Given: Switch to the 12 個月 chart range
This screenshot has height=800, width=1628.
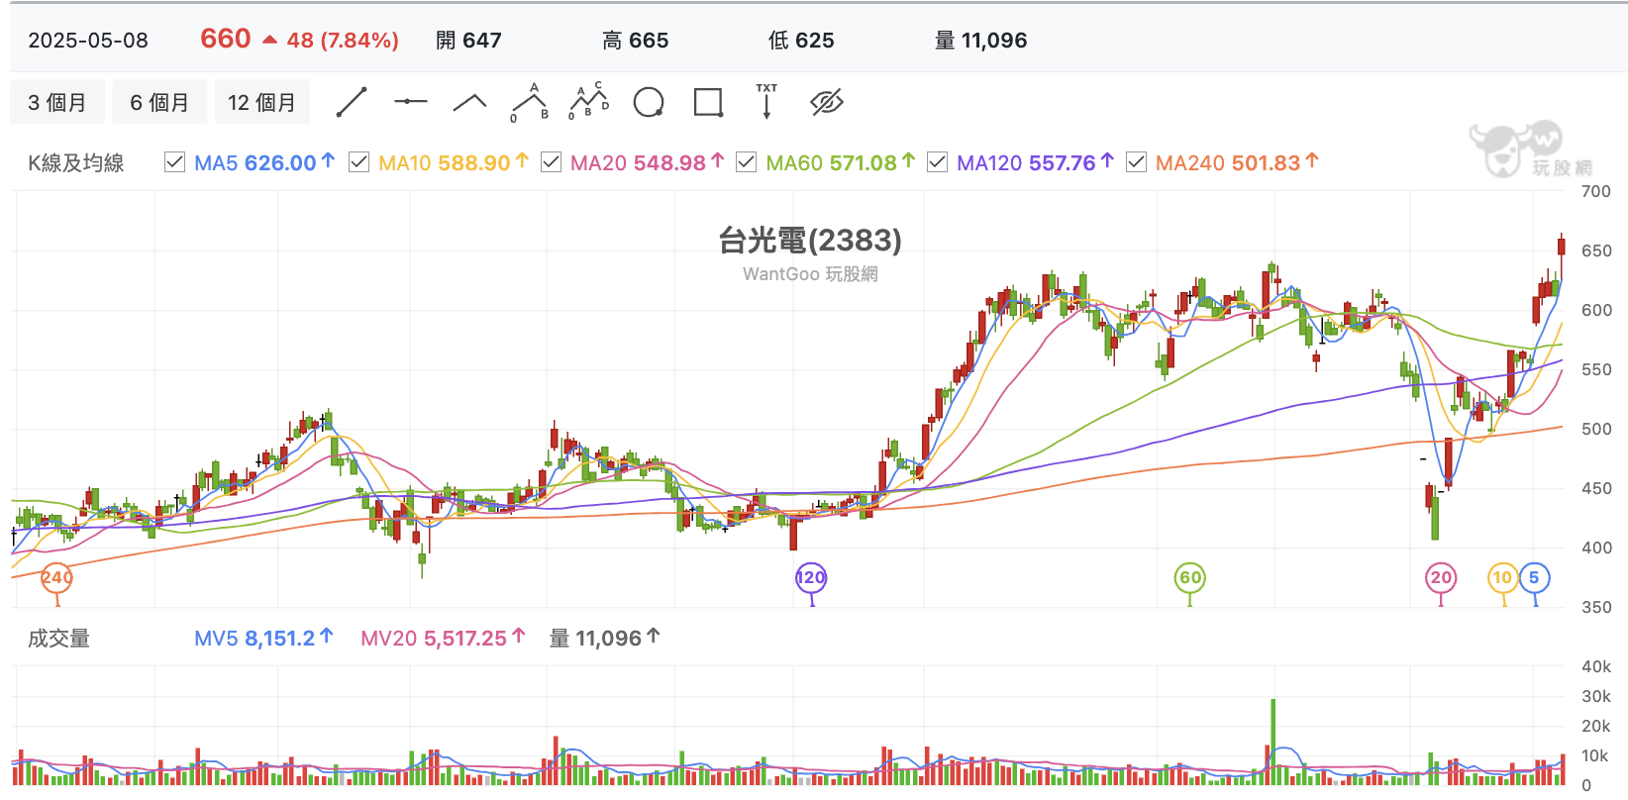Looking at the screenshot, I should [262, 102].
